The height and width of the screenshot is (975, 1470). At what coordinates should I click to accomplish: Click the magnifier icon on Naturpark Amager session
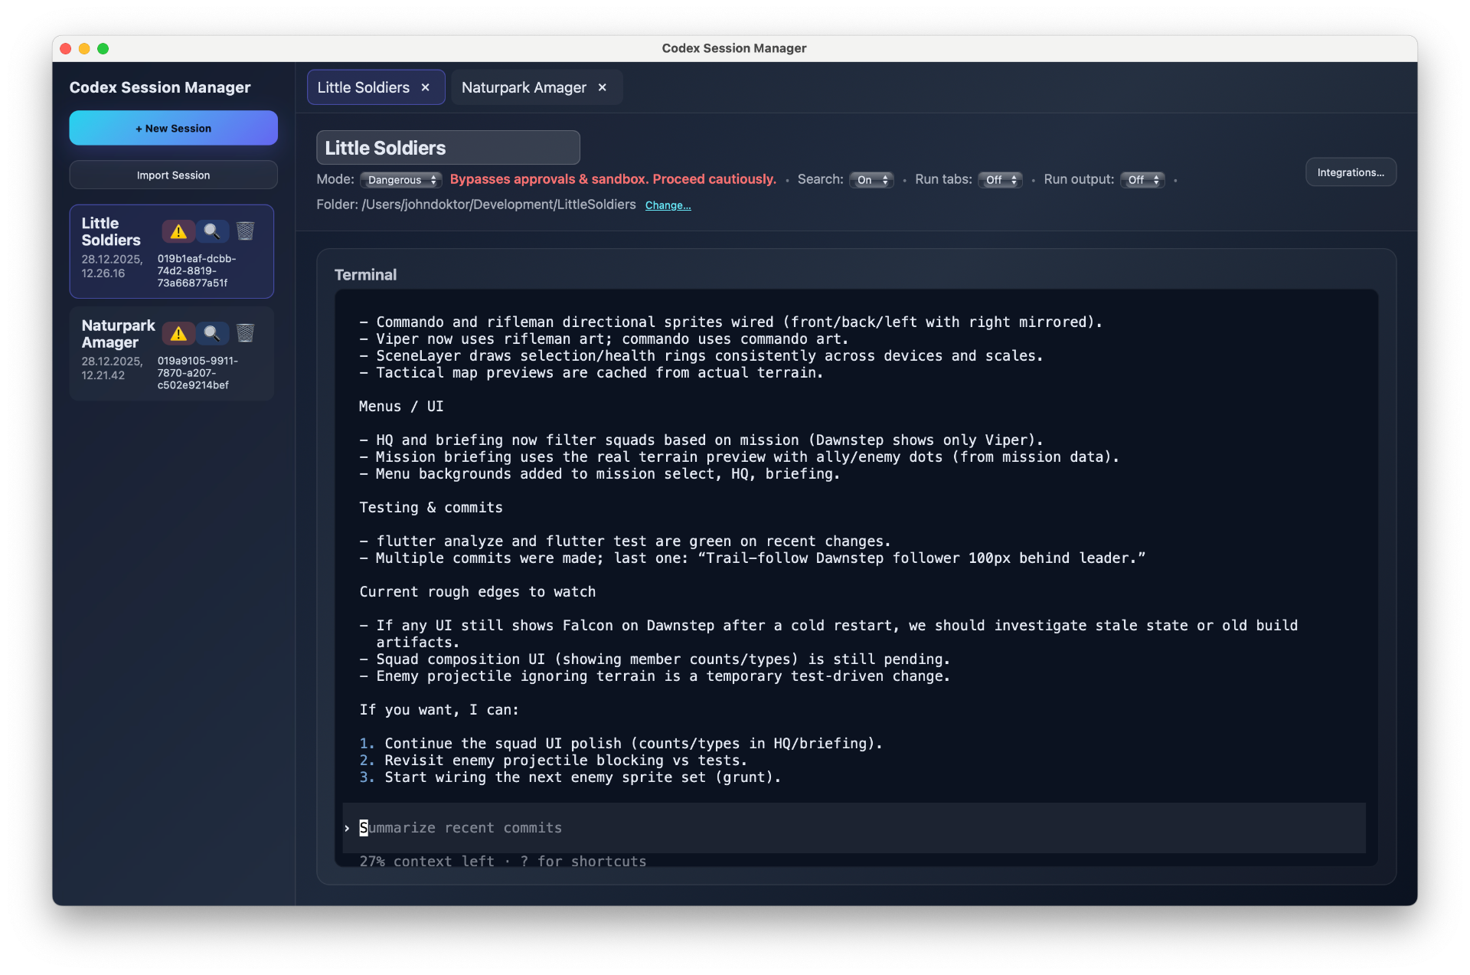[212, 333]
